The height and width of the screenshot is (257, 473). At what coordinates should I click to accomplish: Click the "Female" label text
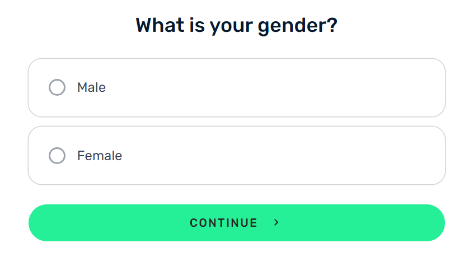pos(100,156)
